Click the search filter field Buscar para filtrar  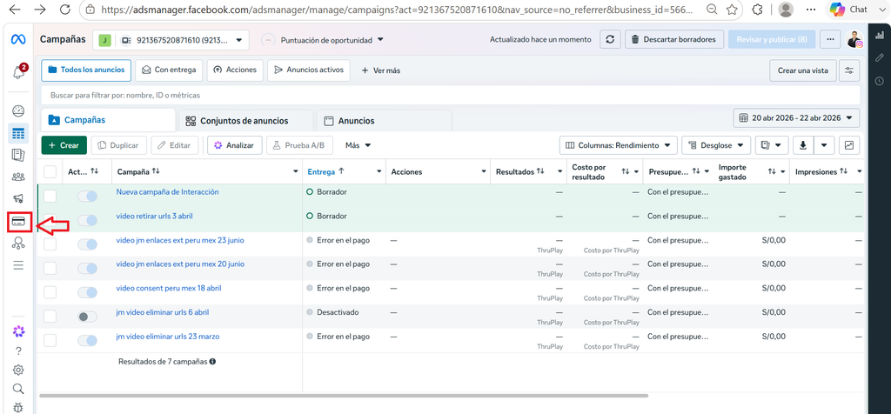click(x=451, y=96)
